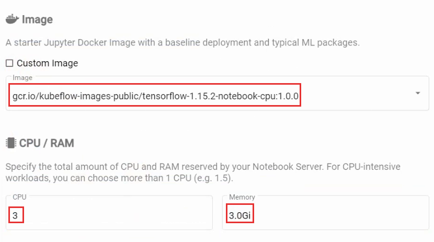Click the small Memory field label
434x242 pixels.
tap(242, 197)
